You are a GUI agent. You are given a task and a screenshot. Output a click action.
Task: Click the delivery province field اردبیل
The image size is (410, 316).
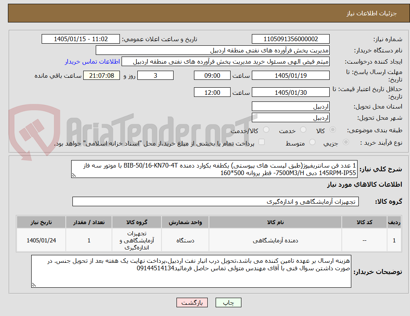point(291,106)
